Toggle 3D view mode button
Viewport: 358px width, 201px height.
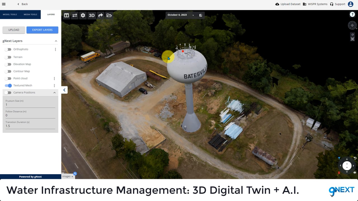click(92, 15)
